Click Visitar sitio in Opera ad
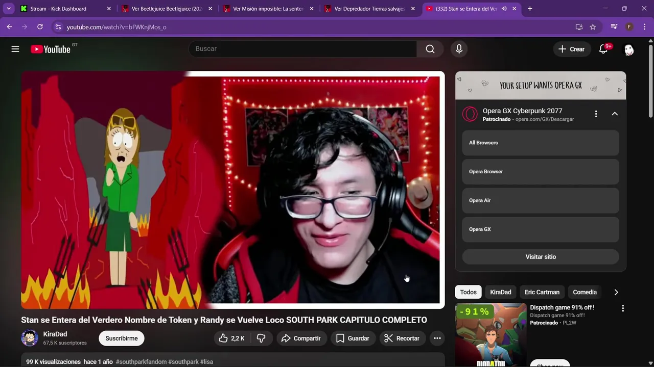The image size is (654, 367). (541, 257)
